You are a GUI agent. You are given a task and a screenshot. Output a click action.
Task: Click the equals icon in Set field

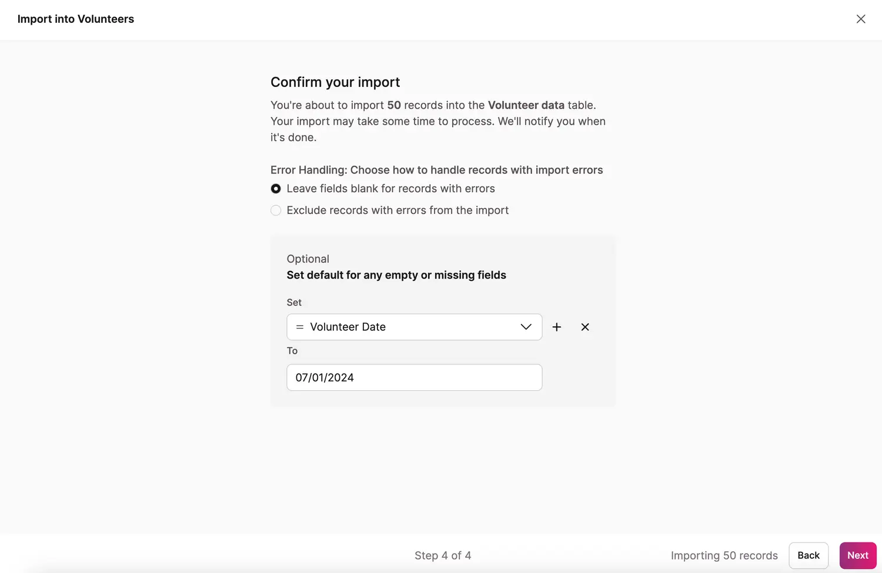click(300, 327)
